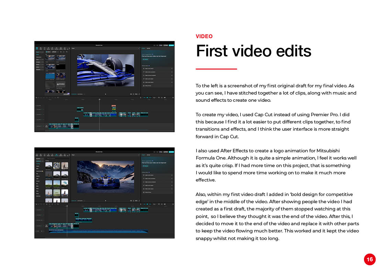Select the Transitions tab in bottom CapCut screenshot
This screenshot has height=273, width=386.
pyautogui.click(x=56, y=155)
